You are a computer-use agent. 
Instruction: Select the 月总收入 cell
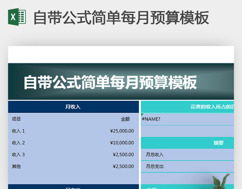click(188, 155)
